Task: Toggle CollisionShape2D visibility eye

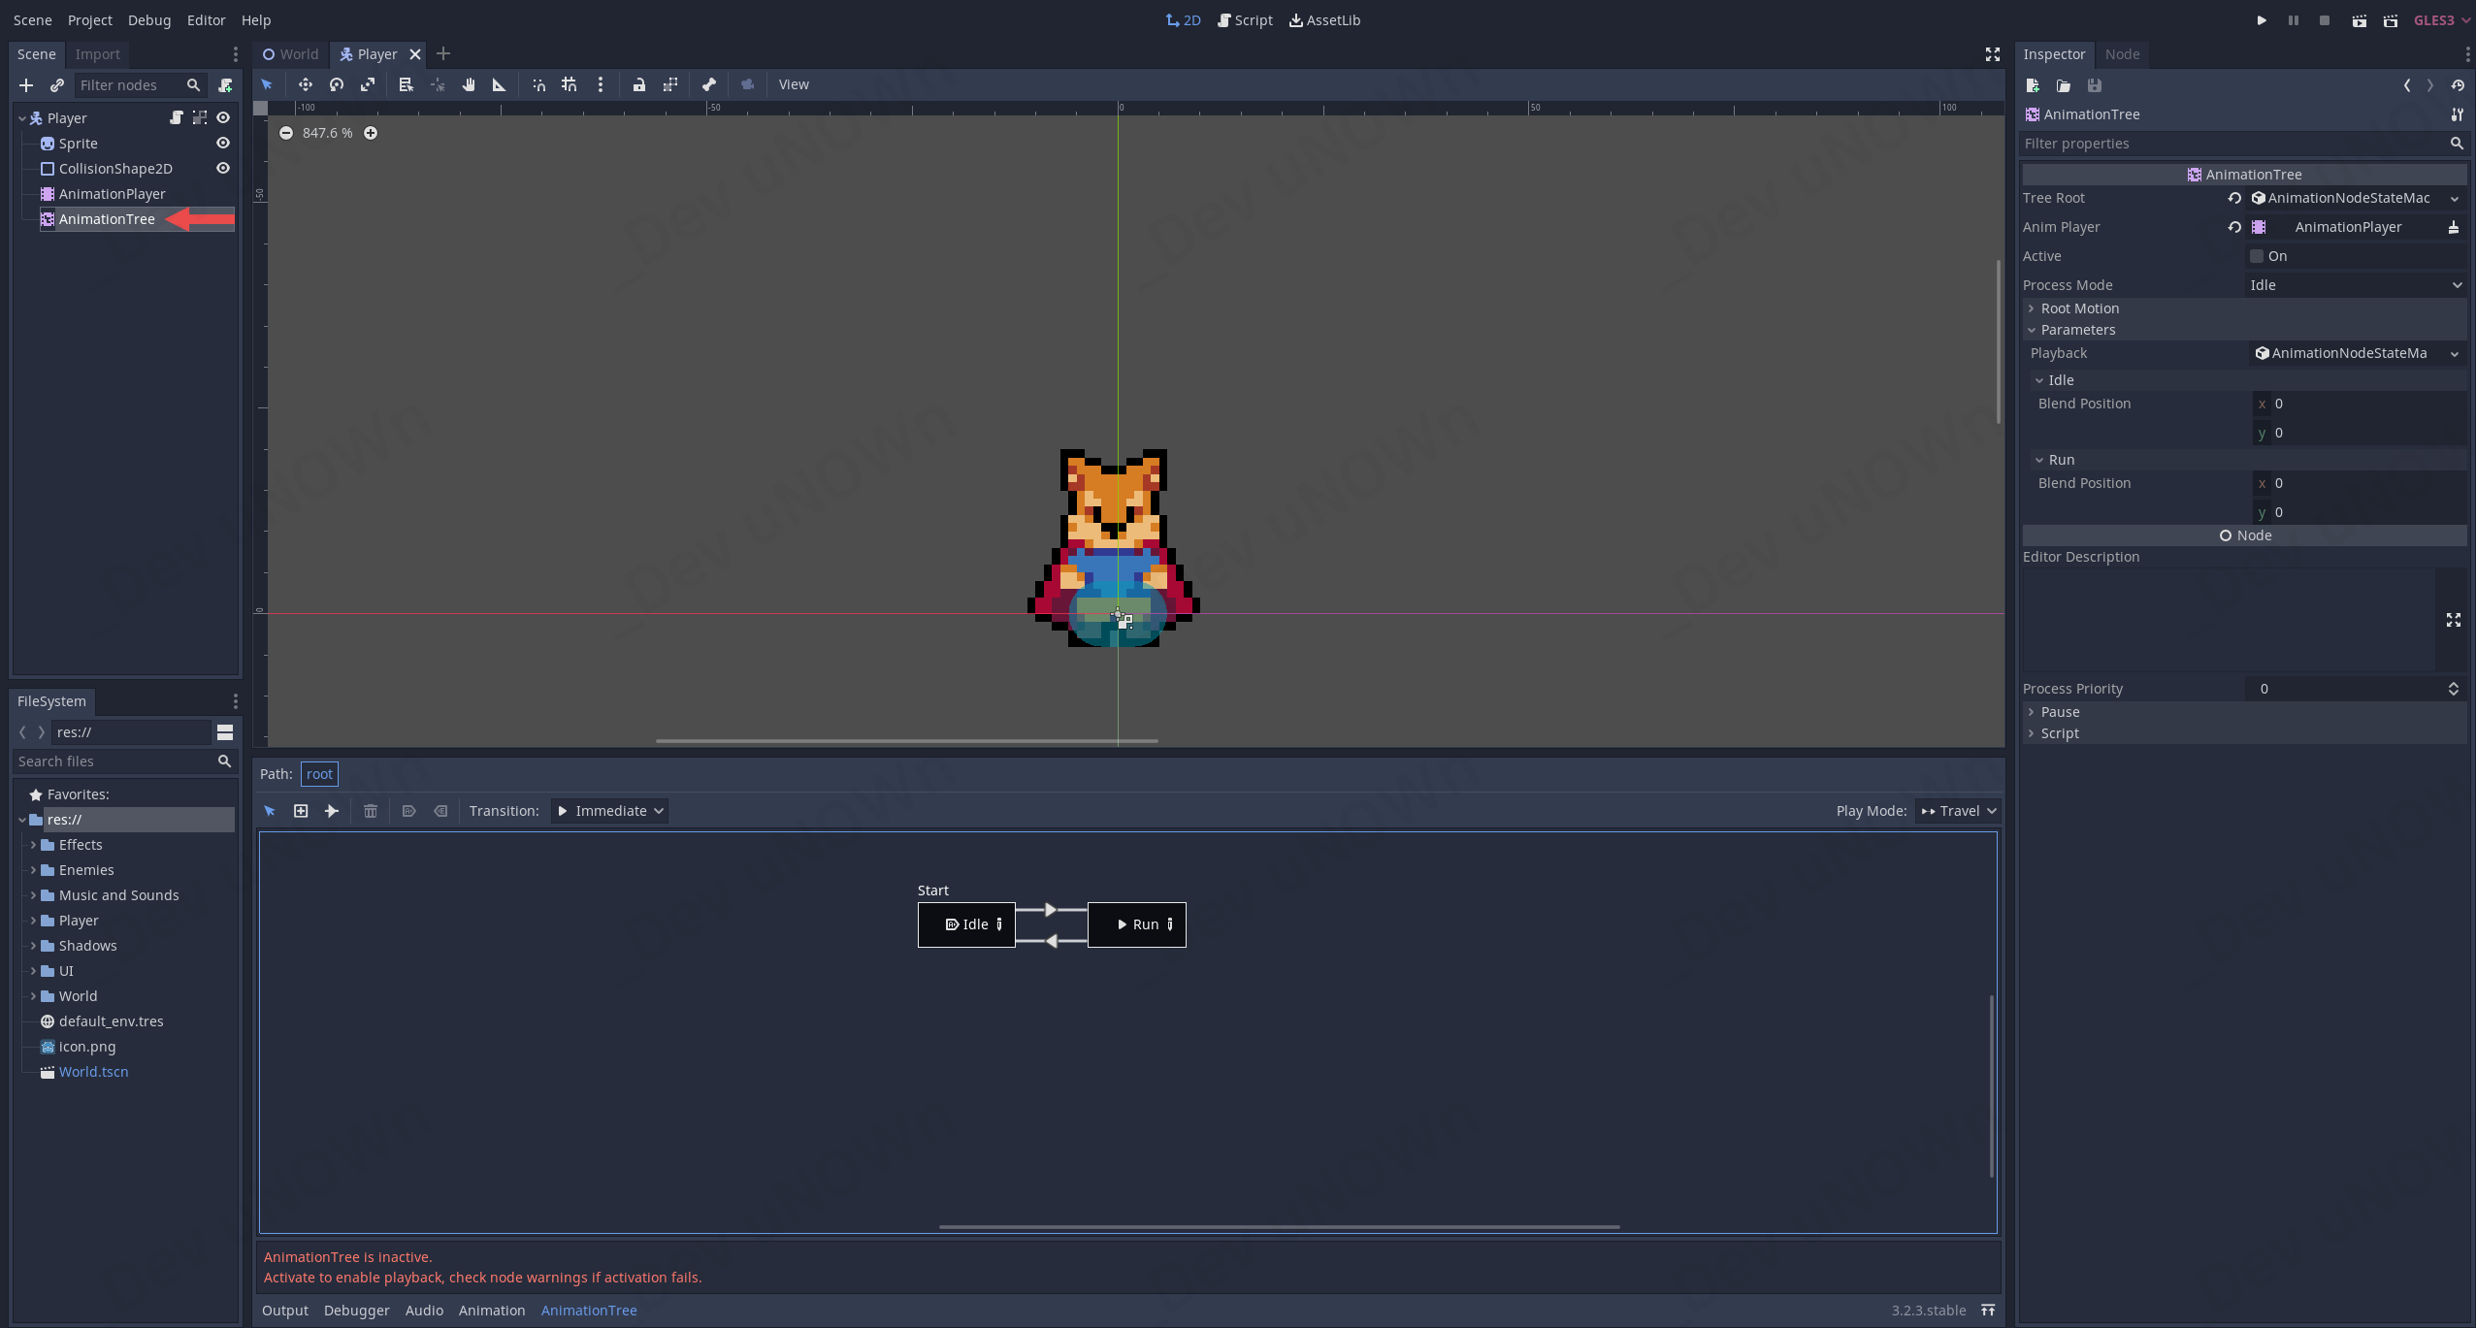Action: [x=223, y=168]
